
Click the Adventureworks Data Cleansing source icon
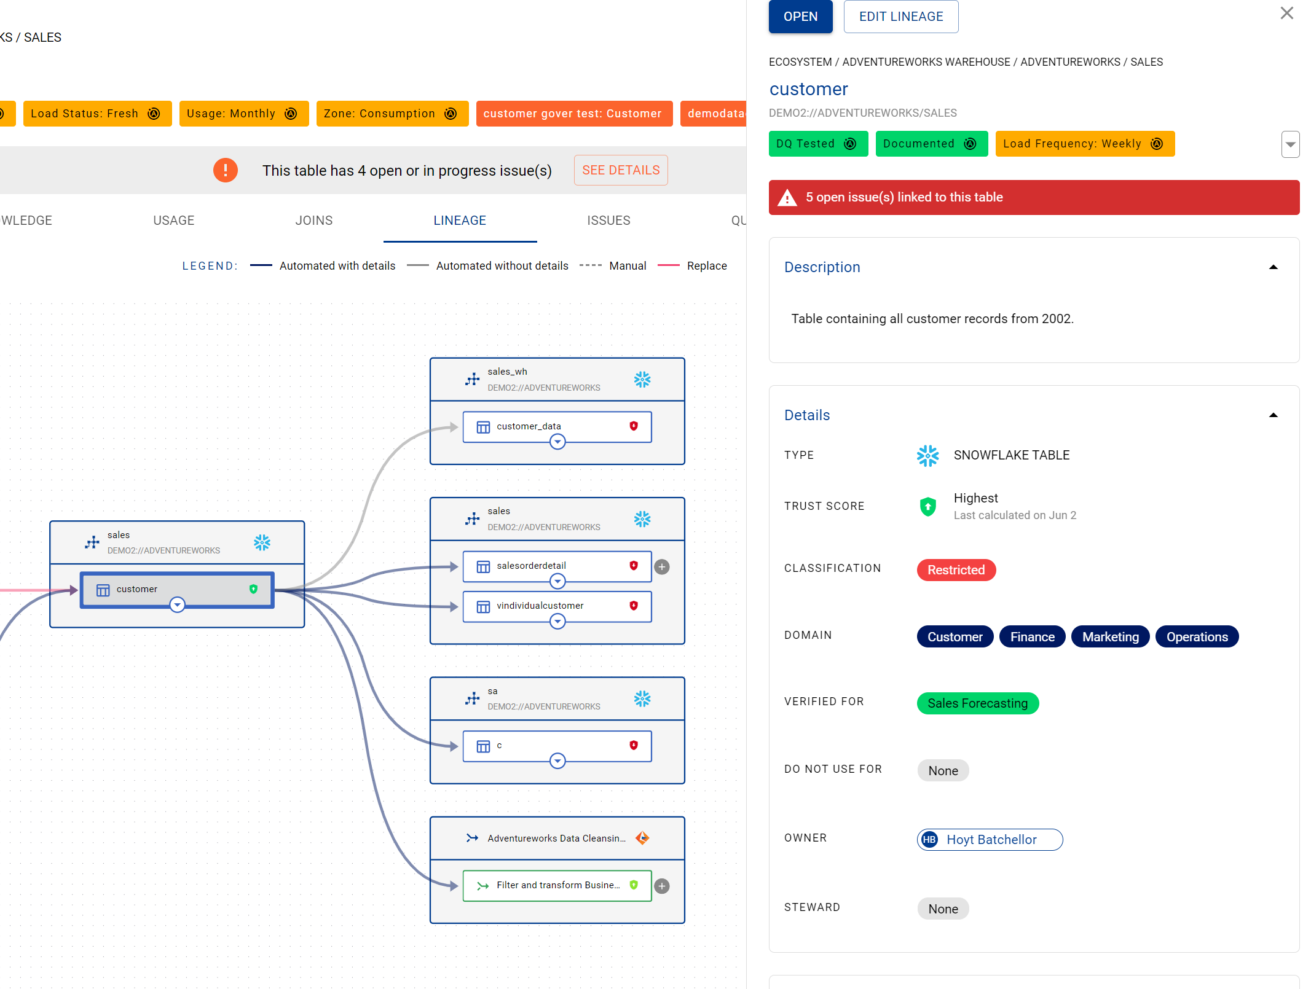(642, 838)
